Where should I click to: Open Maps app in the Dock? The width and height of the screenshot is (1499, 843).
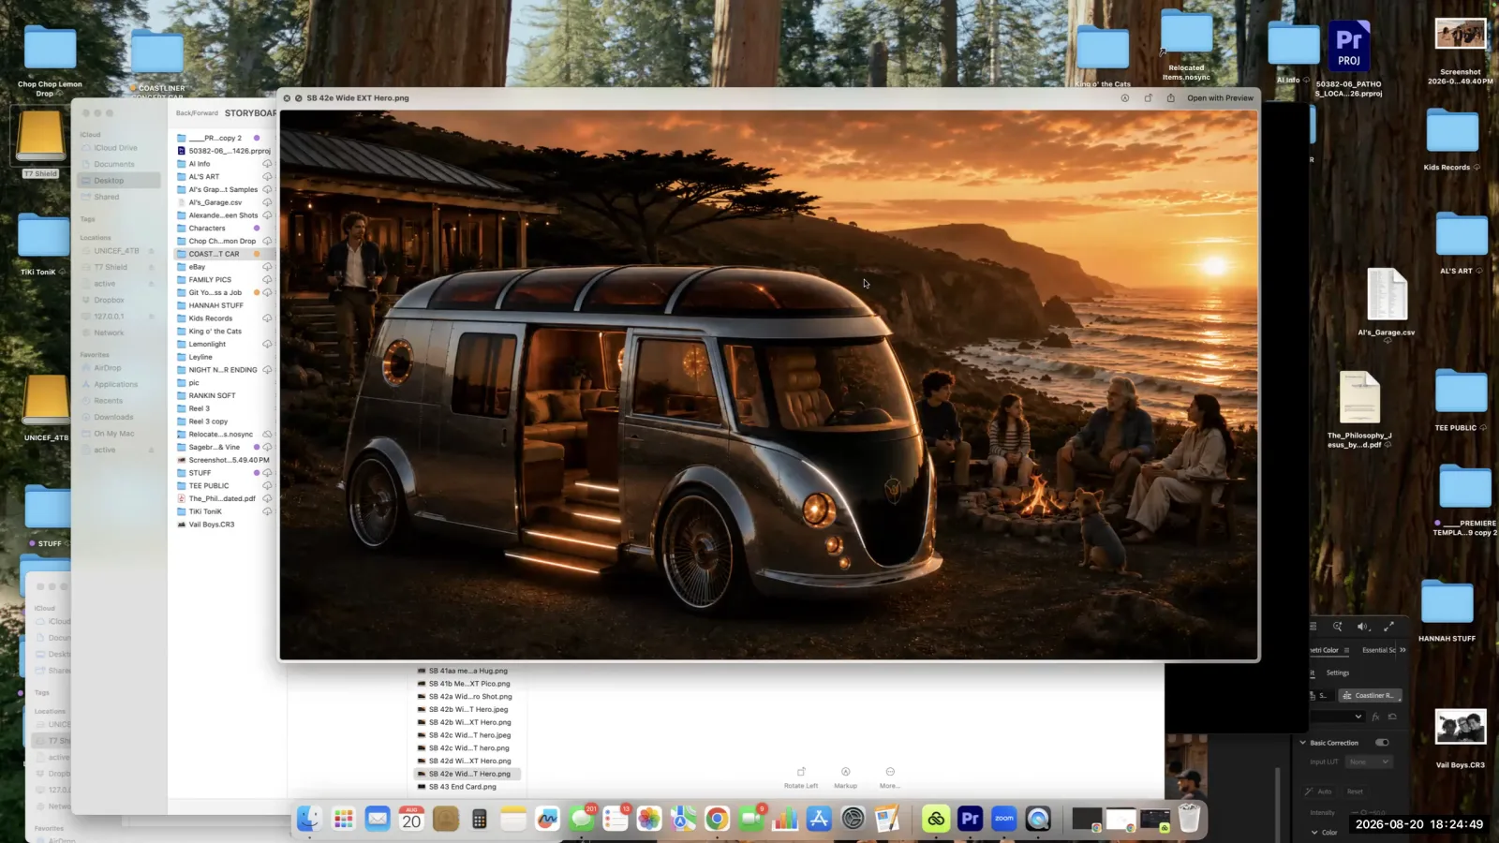point(683,819)
